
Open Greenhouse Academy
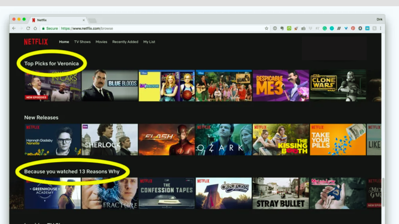click(53, 193)
